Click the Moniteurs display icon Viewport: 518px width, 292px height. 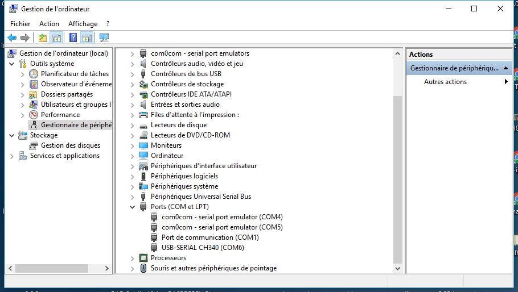click(143, 145)
